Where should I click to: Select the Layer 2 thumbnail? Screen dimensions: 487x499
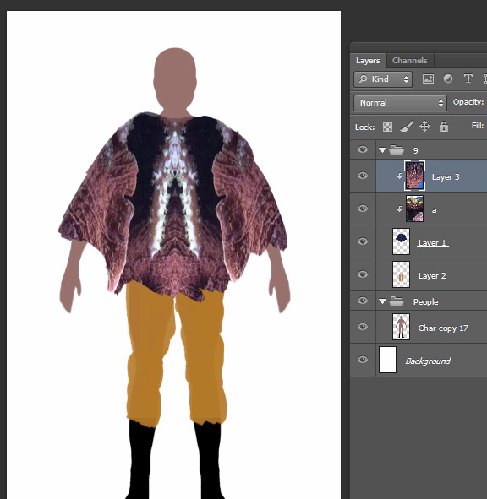pos(401,274)
